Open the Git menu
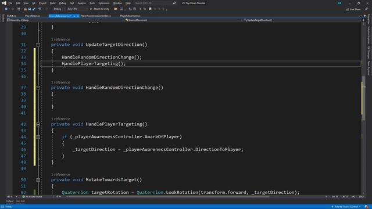This screenshot has width=372, height=209. click(x=34, y=3)
